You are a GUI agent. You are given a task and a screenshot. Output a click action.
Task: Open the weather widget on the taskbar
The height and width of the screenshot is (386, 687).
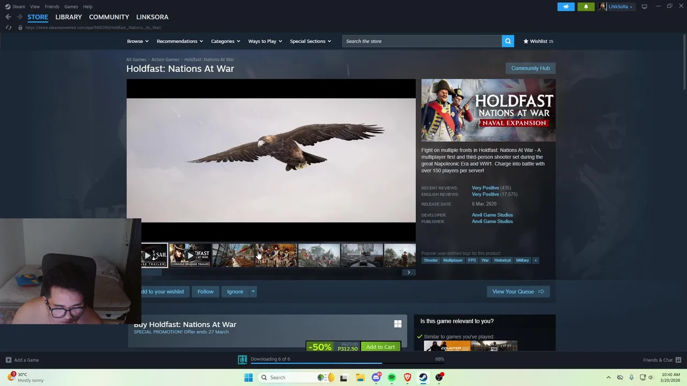pyautogui.click(x=27, y=377)
